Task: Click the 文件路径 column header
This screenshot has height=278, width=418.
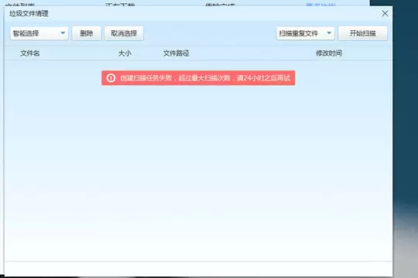Action: tap(176, 53)
